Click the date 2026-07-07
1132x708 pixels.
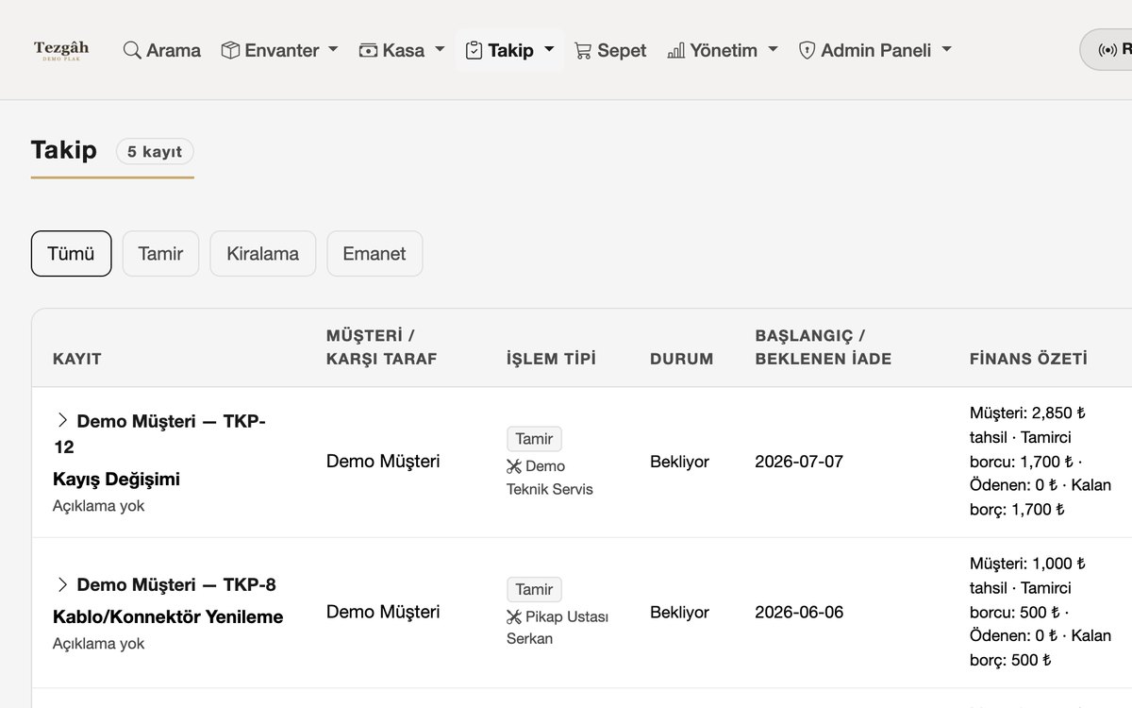[799, 462]
